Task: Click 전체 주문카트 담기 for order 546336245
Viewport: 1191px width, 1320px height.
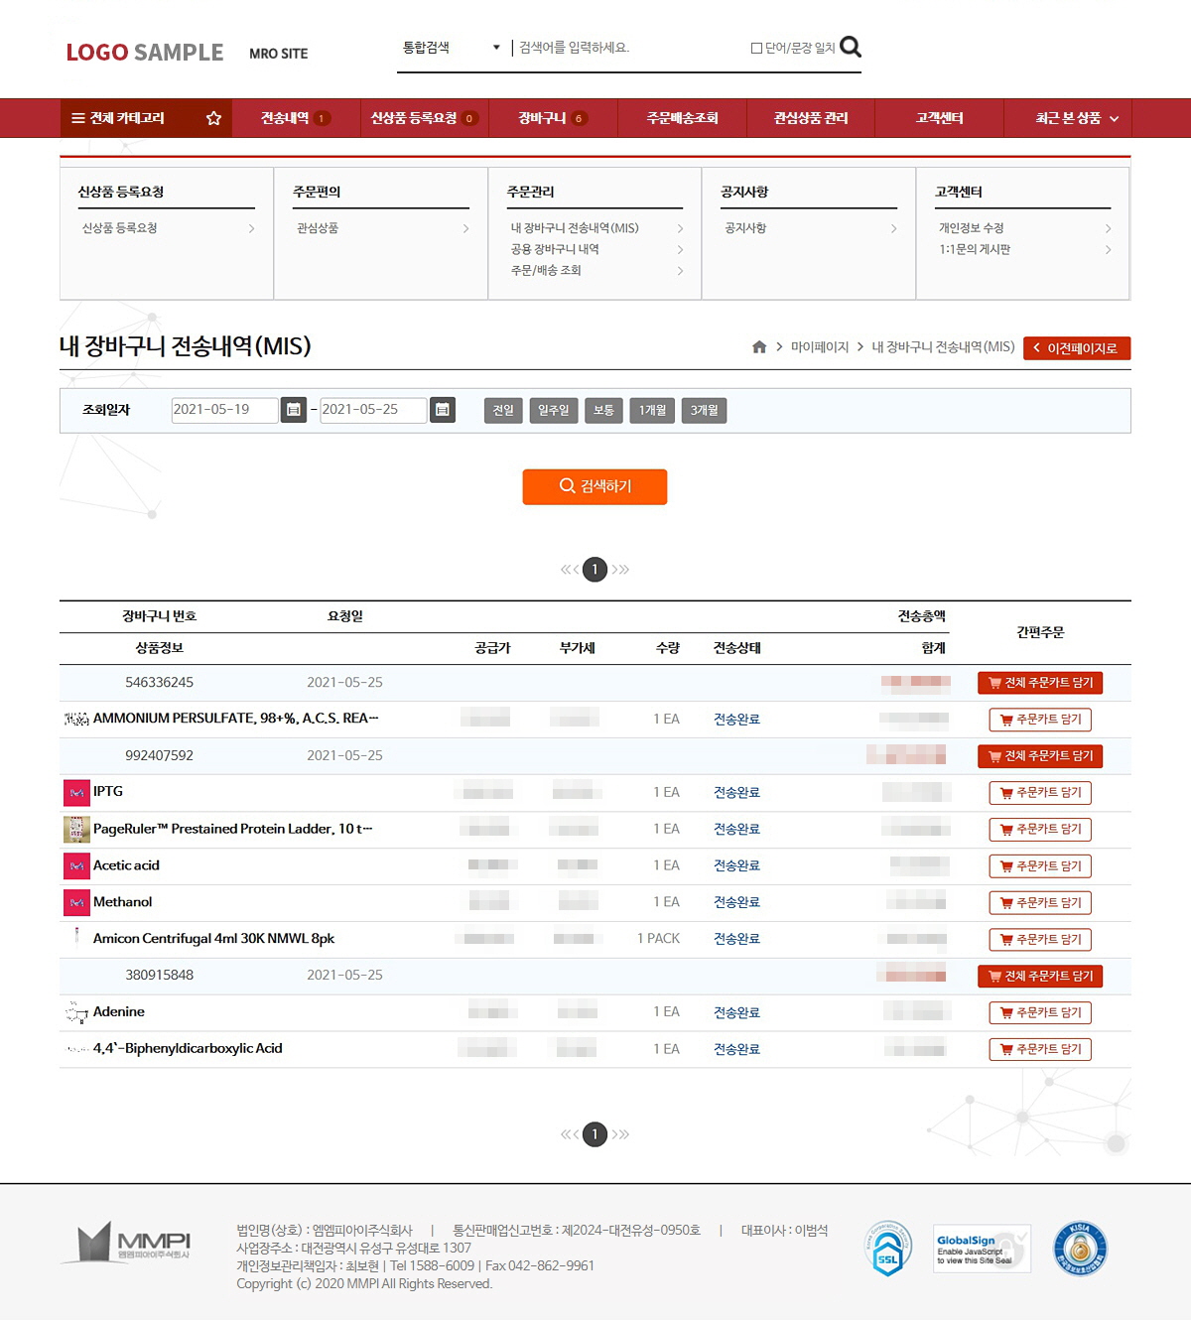Action: tap(1040, 683)
